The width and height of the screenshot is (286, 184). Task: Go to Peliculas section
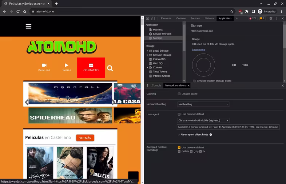pyautogui.click(x=44, y=68)
